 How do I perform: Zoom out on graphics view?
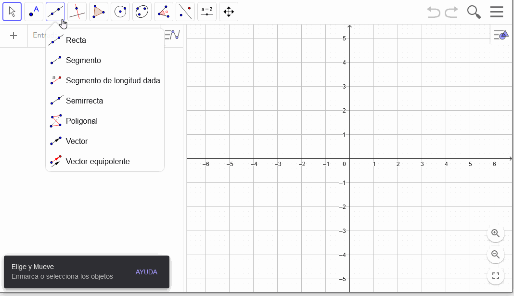495,255
